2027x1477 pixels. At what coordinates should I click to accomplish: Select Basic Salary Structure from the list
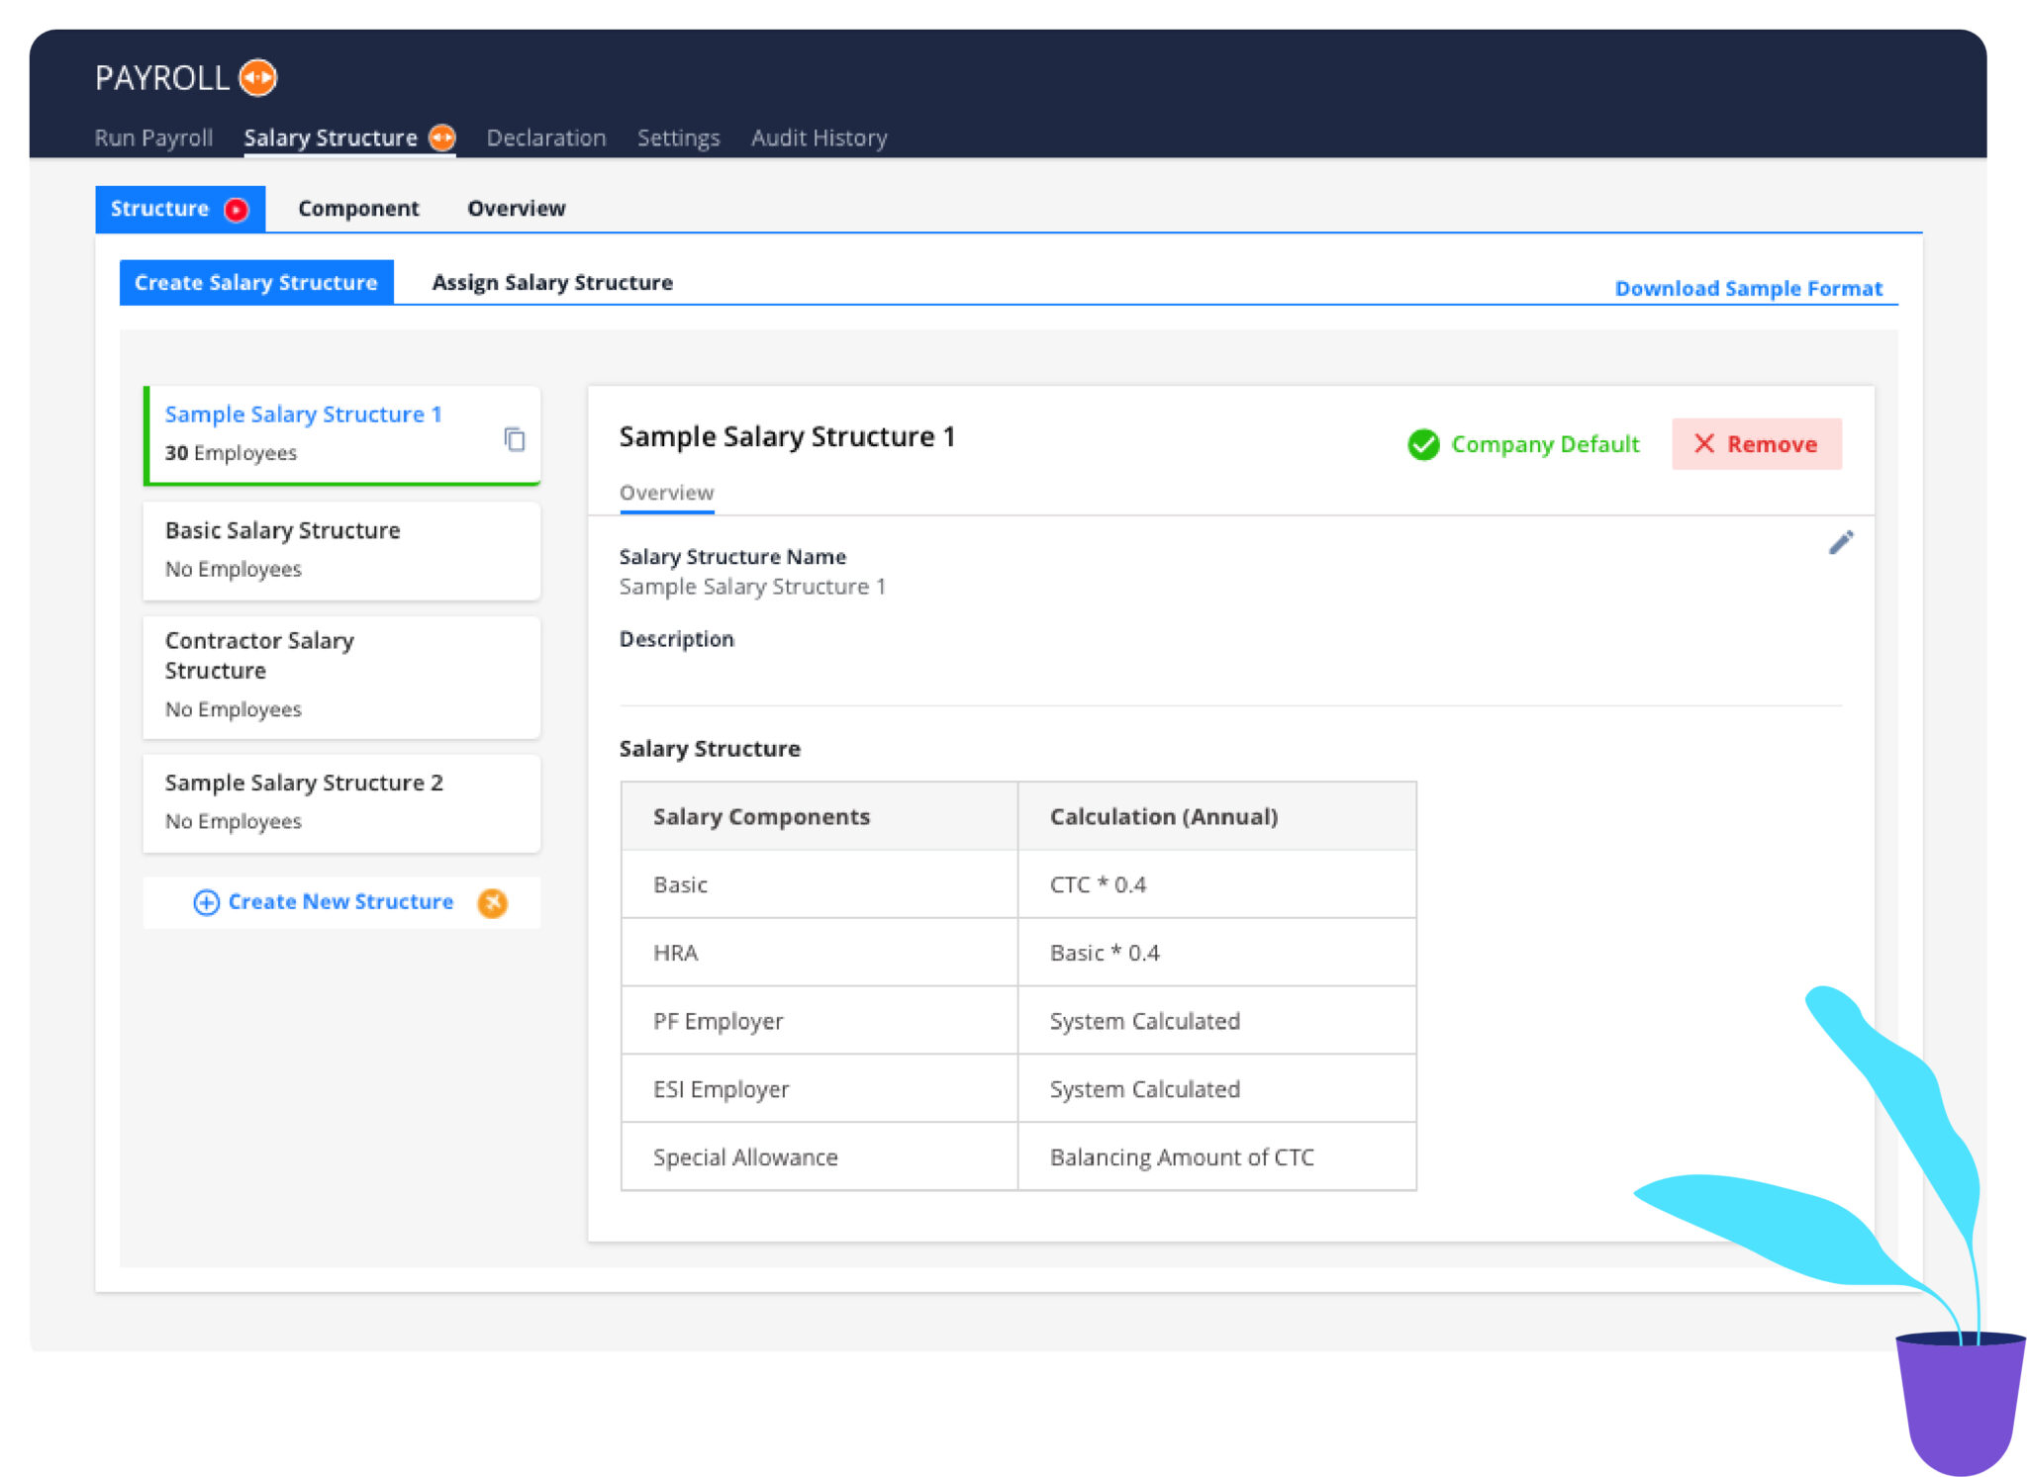[x=341, y=550]
